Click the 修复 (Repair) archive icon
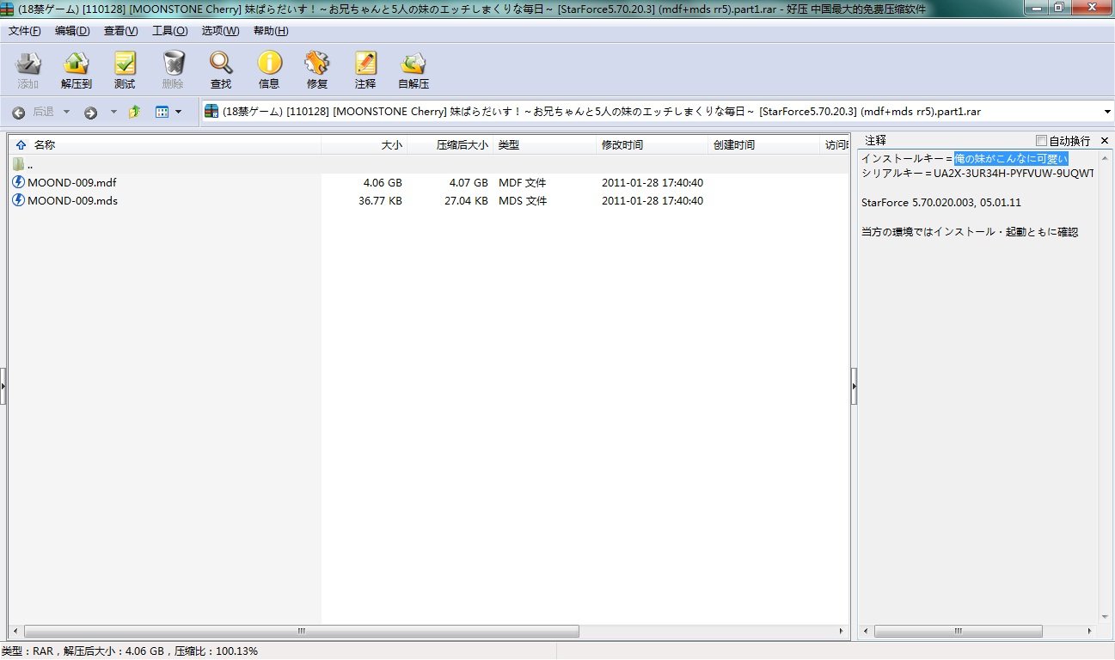Image resolution: width=1115 pixels, height=660 pixels. [x=317, y=70]
